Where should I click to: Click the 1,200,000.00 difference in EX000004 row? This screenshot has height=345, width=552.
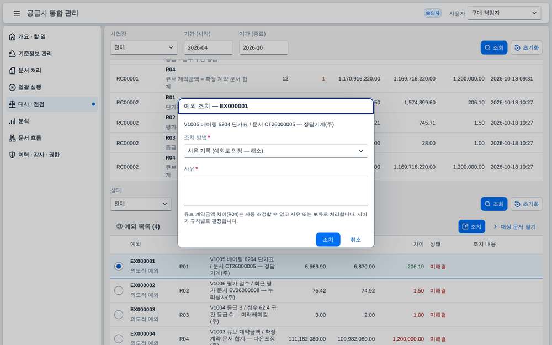[408, 339]
